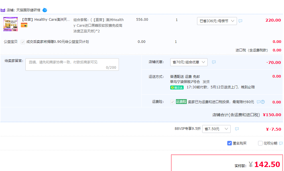Click the 88VIP专享9.5折 label
284x171 pixels.
(x=188, y=129)
